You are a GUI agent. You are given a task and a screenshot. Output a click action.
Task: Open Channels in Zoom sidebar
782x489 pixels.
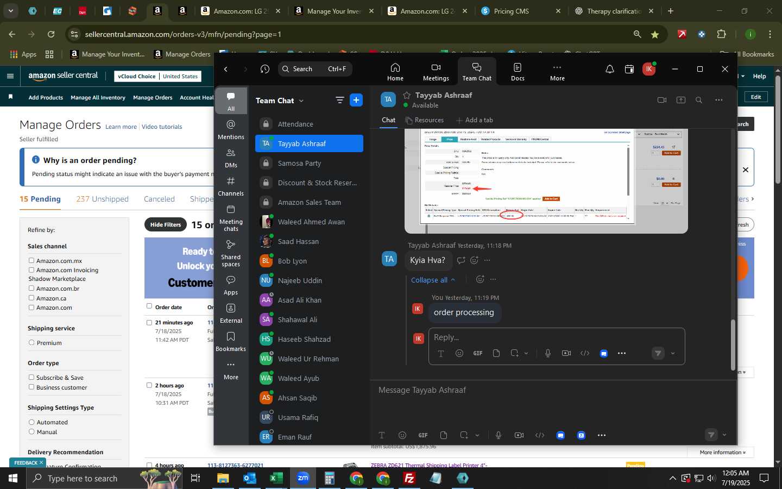pyautogui.click(x=231, y=186)
